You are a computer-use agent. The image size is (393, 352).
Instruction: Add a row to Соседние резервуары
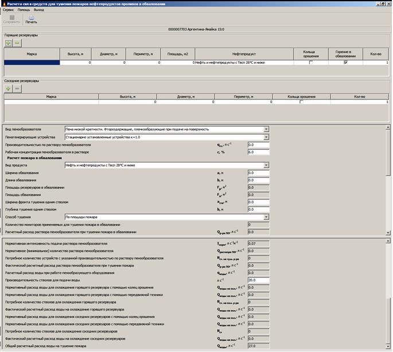9,88
